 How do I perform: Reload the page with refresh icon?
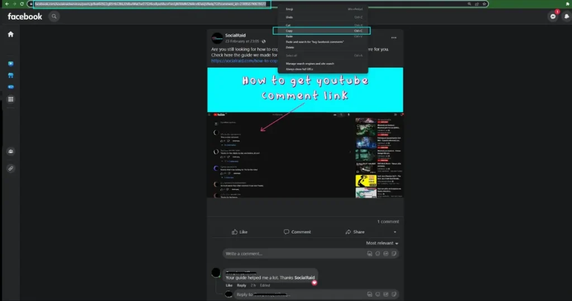(x=22, y=4)
